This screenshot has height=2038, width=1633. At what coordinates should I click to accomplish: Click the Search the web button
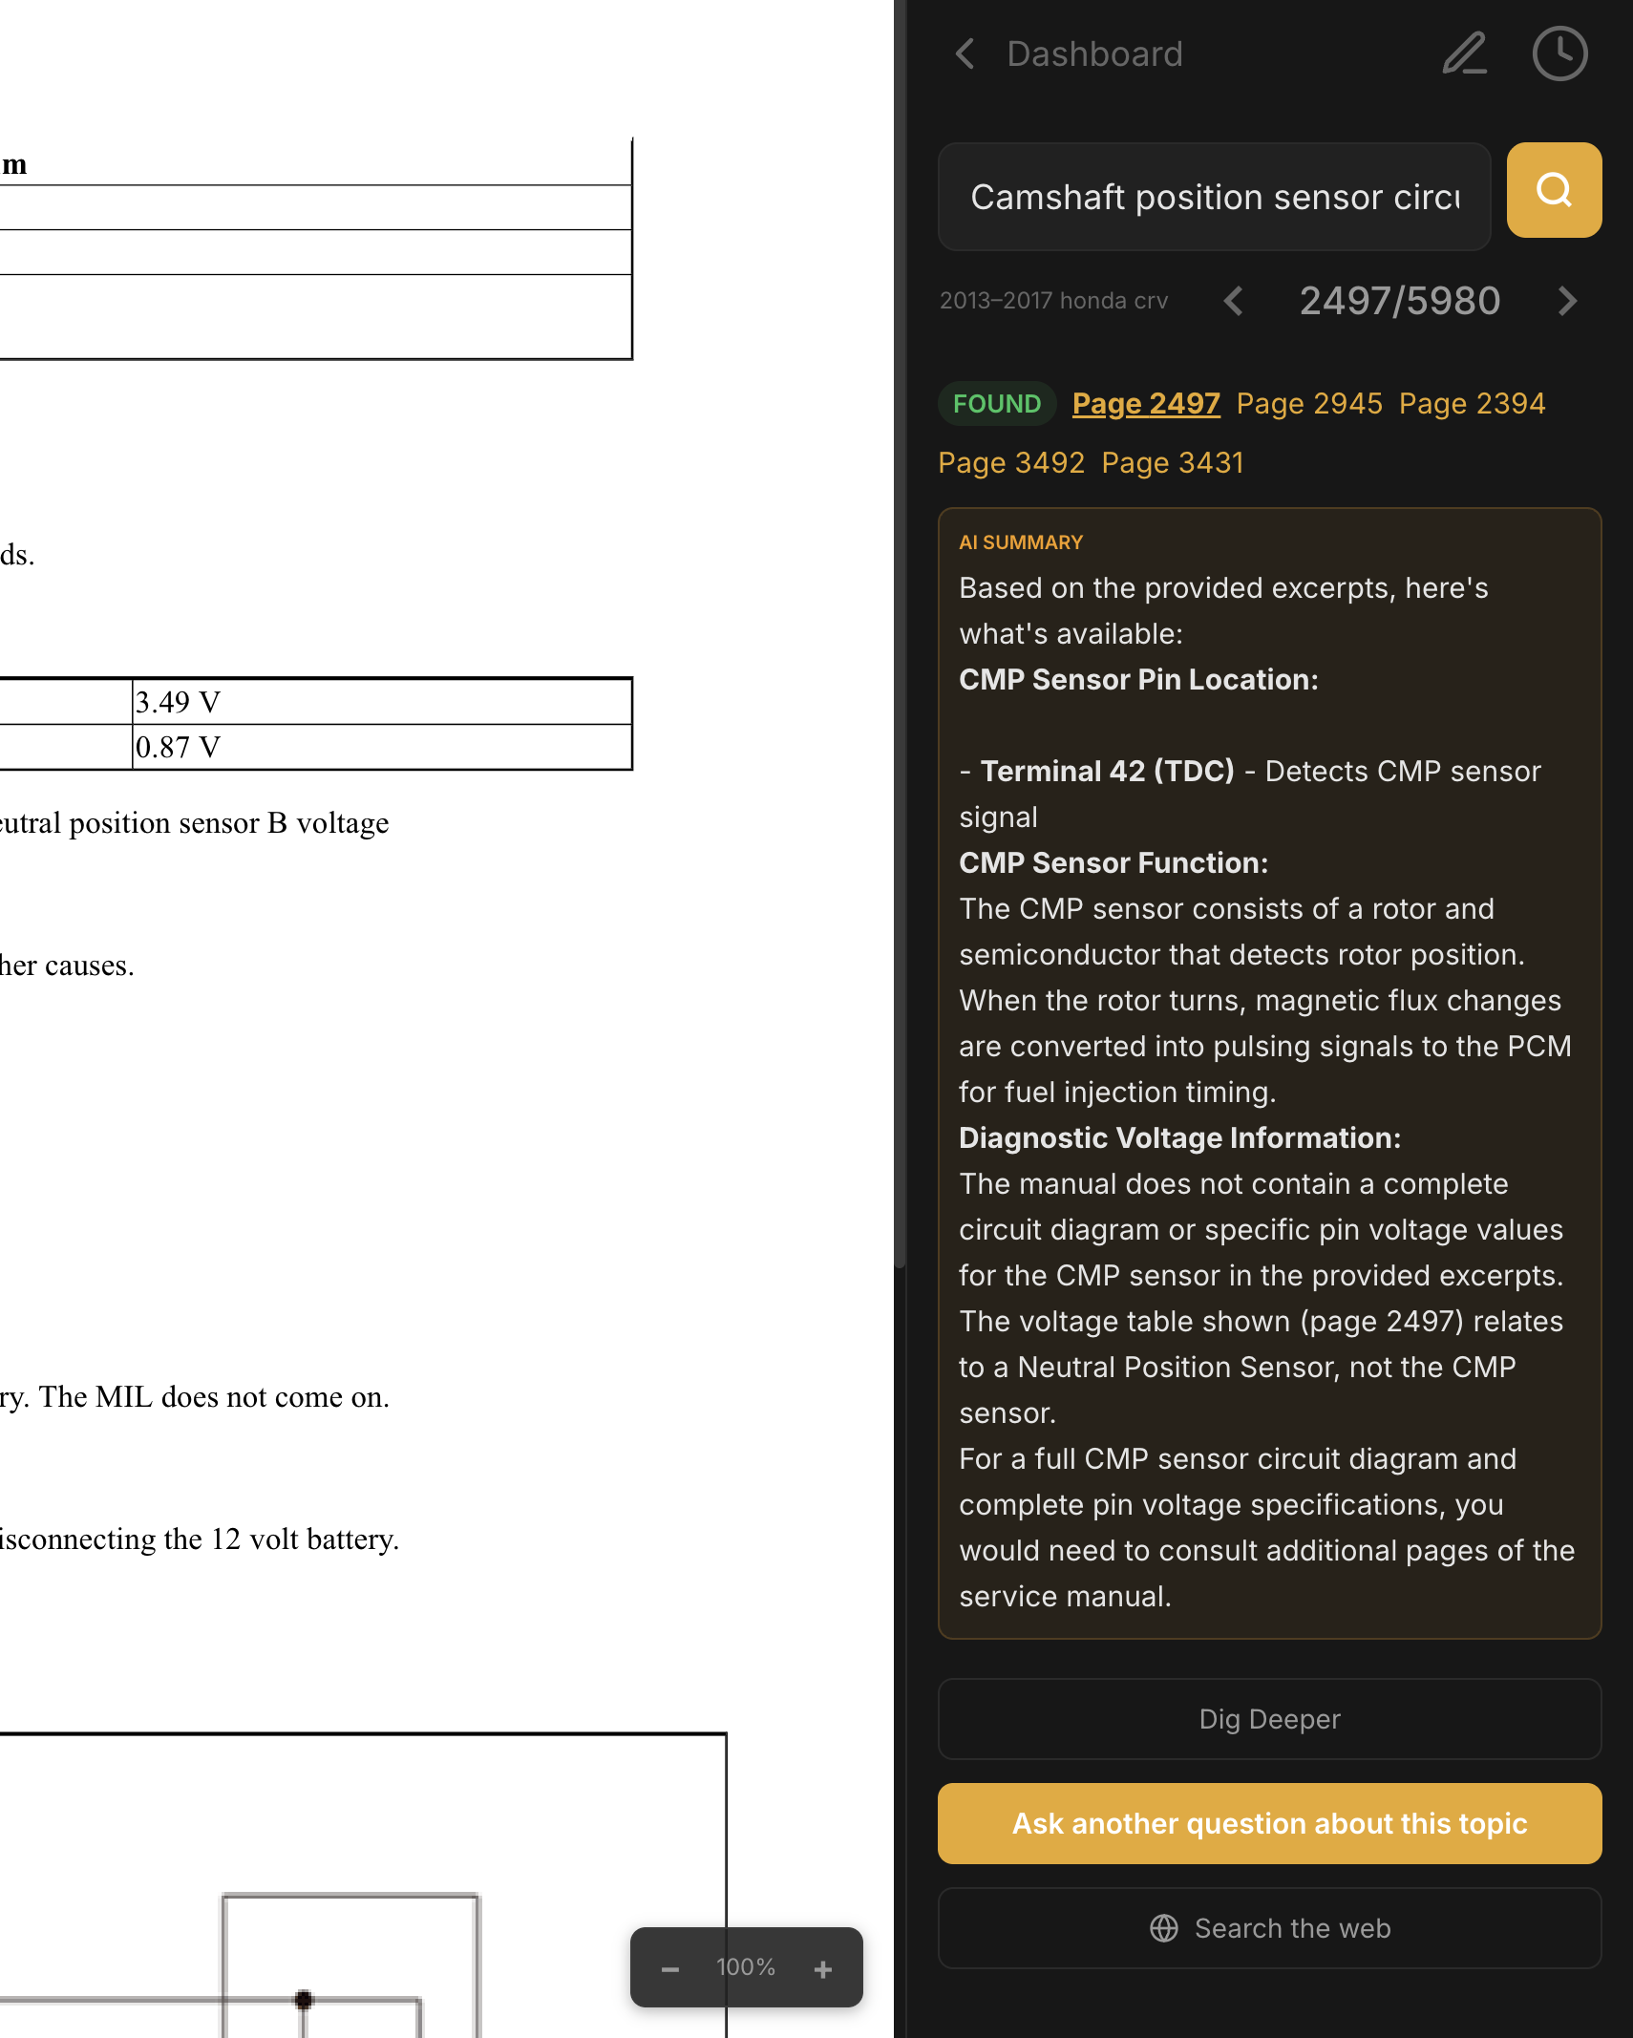[x=1269, y=1928]
